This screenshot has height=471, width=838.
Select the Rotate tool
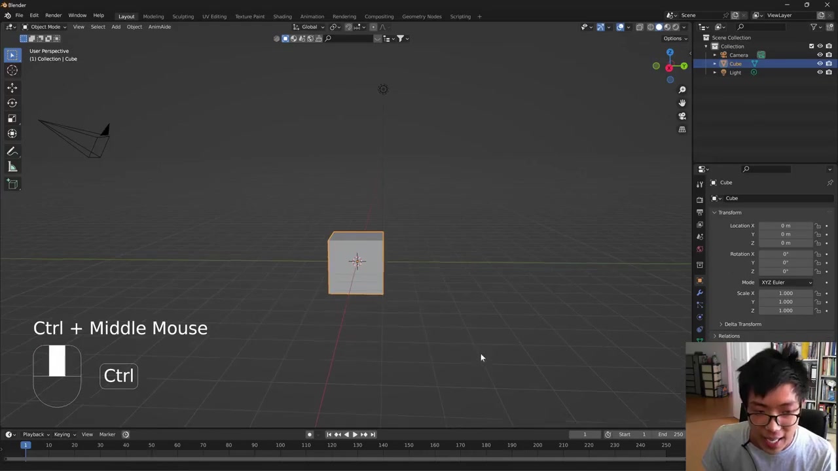coord(12,103)
